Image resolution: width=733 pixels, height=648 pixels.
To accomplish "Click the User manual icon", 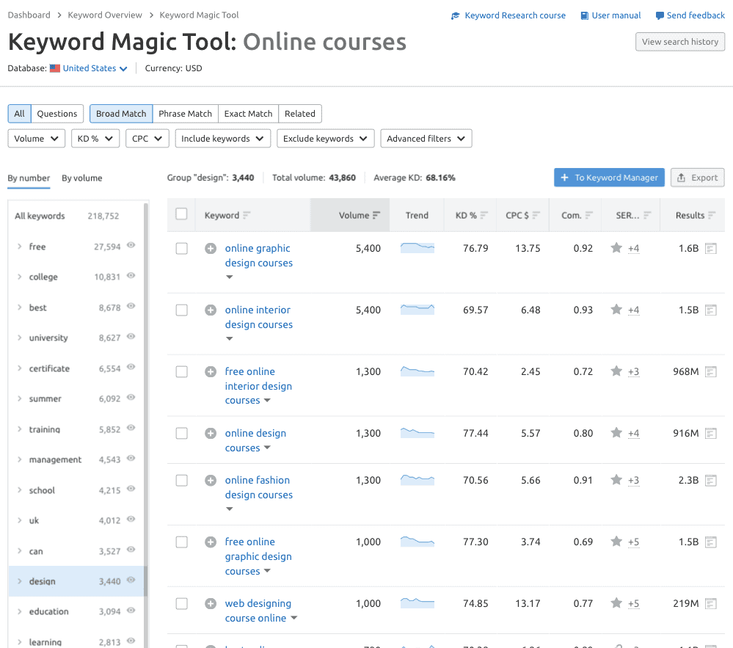I will [585, 15].
